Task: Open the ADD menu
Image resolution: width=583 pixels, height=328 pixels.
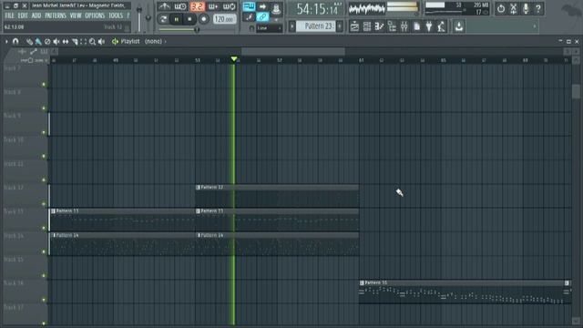Action: 36,15
